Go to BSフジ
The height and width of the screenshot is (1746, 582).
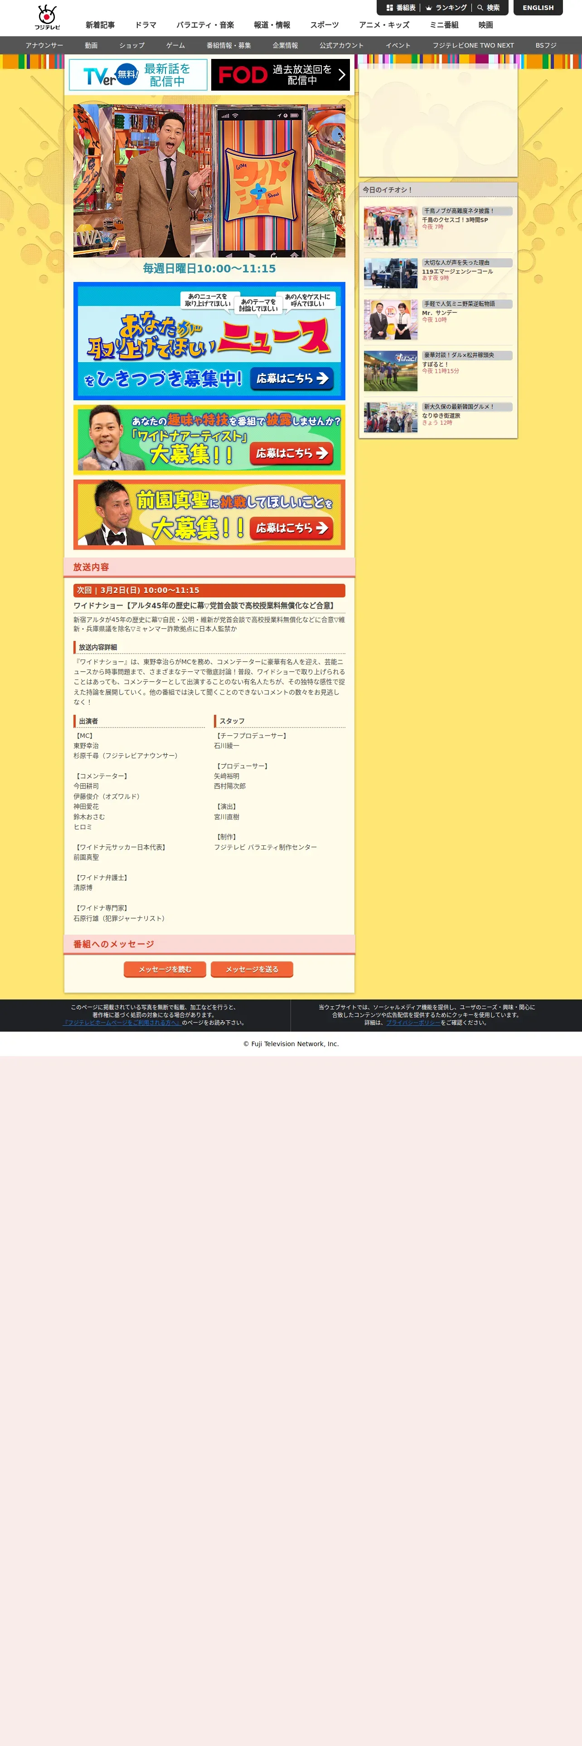coord(546,45)
